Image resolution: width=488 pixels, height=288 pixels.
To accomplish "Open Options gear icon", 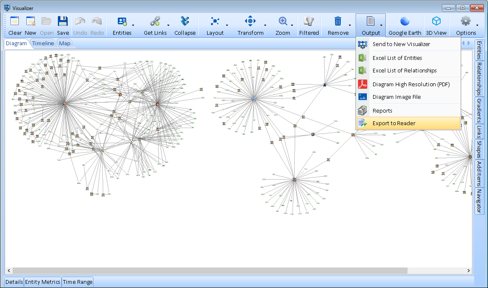I will [x=466, y=21].
